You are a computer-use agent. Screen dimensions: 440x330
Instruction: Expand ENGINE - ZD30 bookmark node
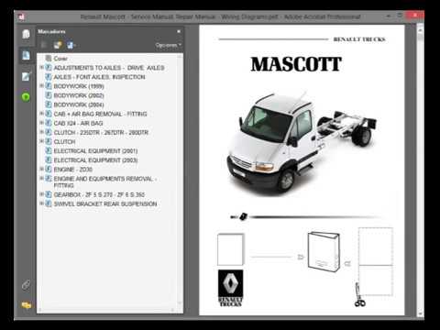tap(41, 169)
